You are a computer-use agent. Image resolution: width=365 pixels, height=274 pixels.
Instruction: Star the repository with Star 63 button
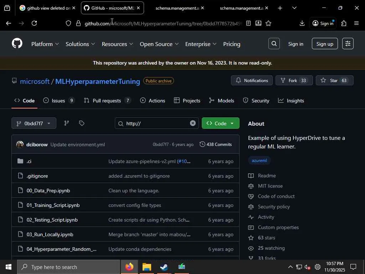334,80
